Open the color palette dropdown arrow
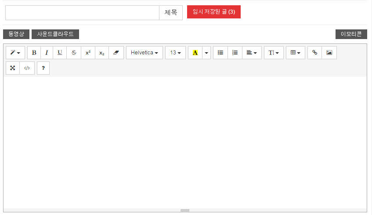The image size is (372, 215). pos(206,53)
